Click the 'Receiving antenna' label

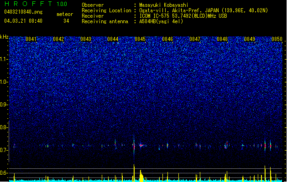tap(105, 21)
